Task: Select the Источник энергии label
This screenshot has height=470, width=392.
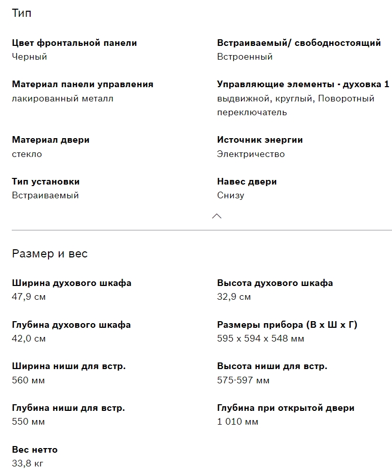Action: pyautogui.click(x=260, y=140)
